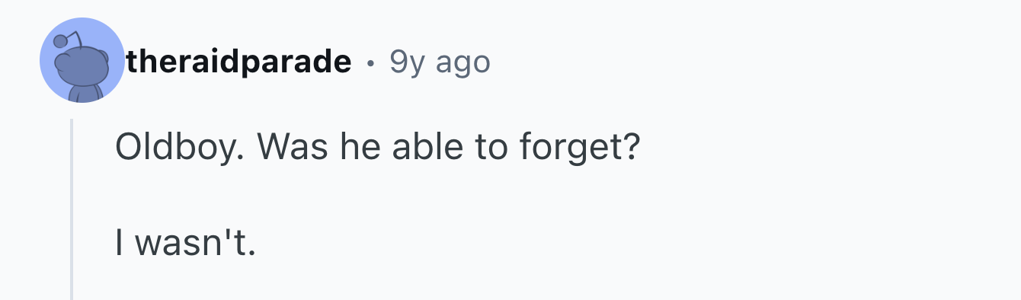Open theraidparade's Snoo avatar
Image resolution: width=1021 pixels, height=300 pixels.
pyautogui.click(x=82, y=61)
